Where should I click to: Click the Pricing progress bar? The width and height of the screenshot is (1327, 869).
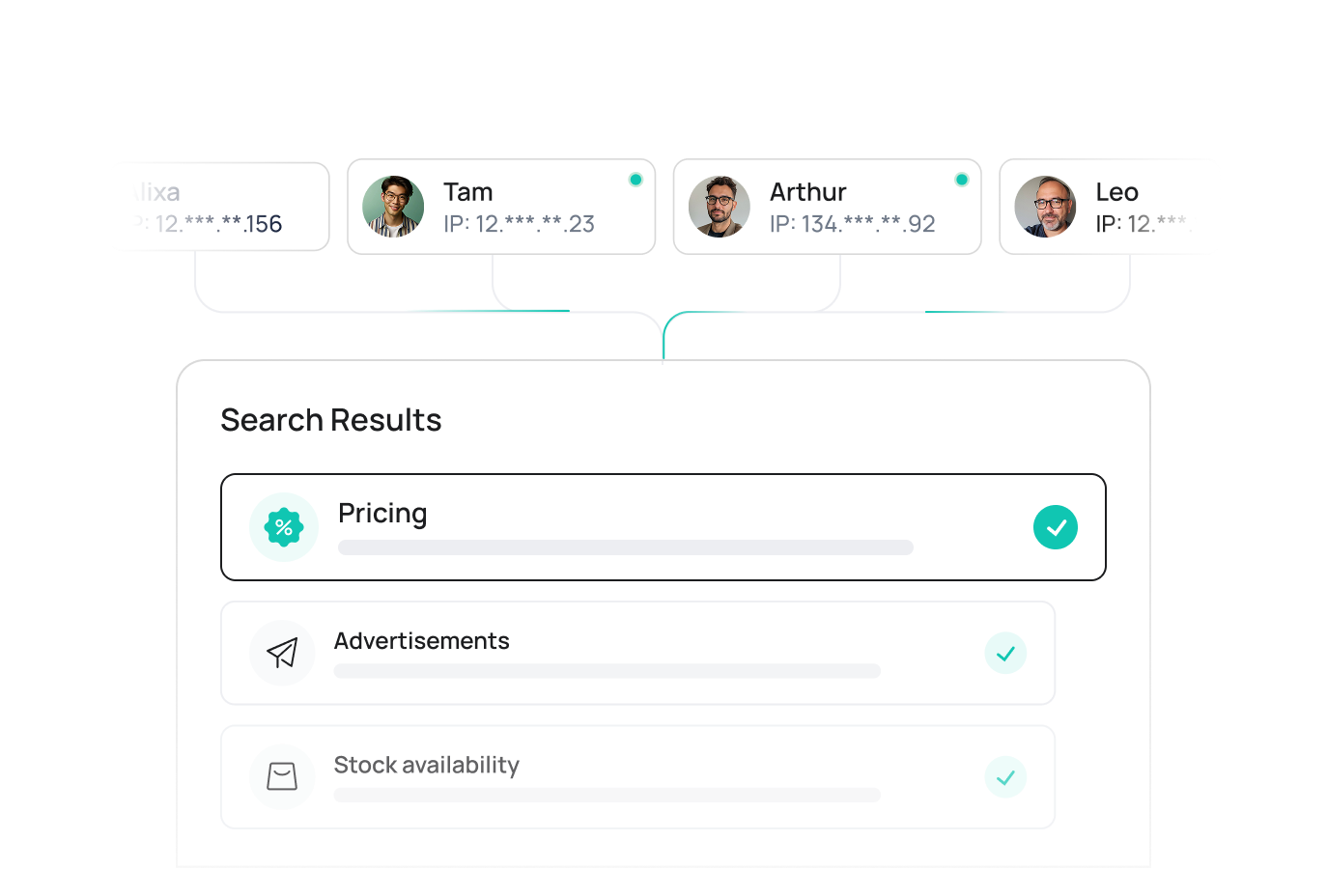(x=625, y=547)
